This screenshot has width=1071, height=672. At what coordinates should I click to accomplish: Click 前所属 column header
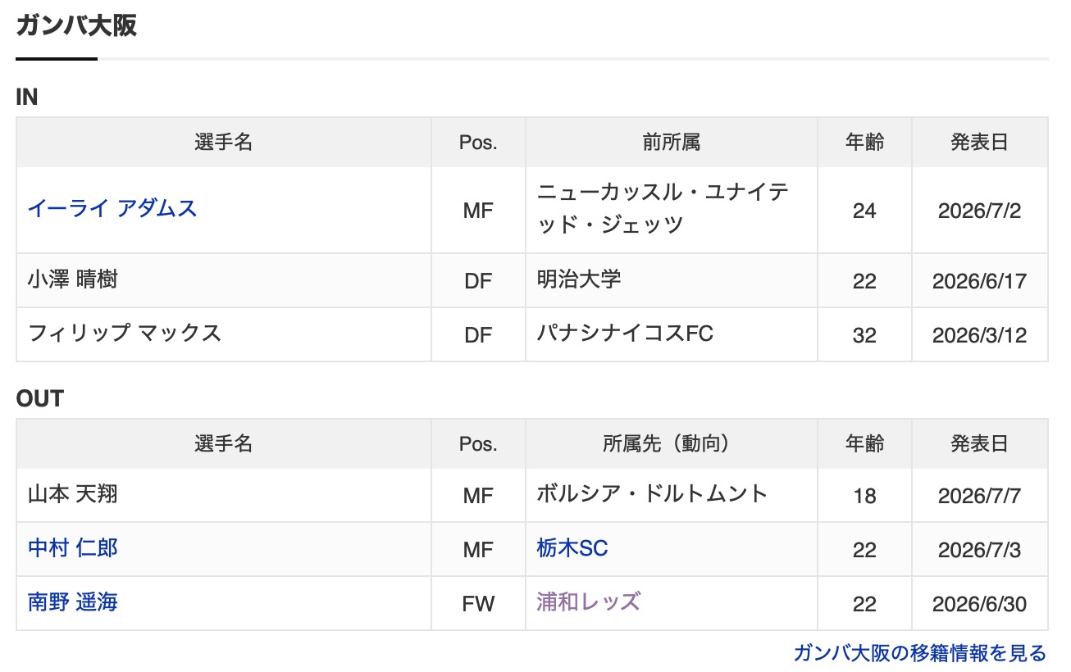[x=672, y=143]
